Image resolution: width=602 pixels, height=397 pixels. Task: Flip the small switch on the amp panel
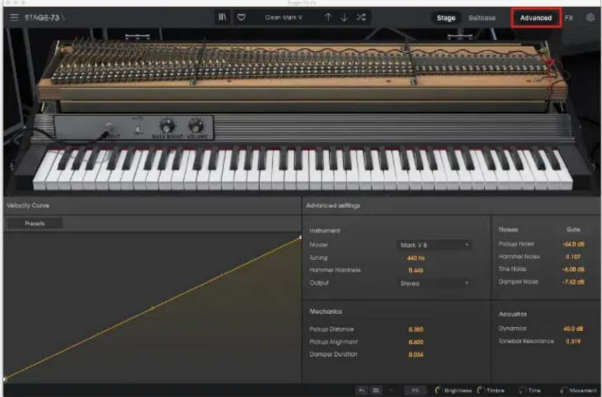(x=138, y=129)
